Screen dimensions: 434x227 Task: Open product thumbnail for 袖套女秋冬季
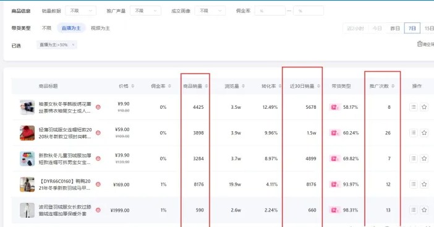(27, 107)
